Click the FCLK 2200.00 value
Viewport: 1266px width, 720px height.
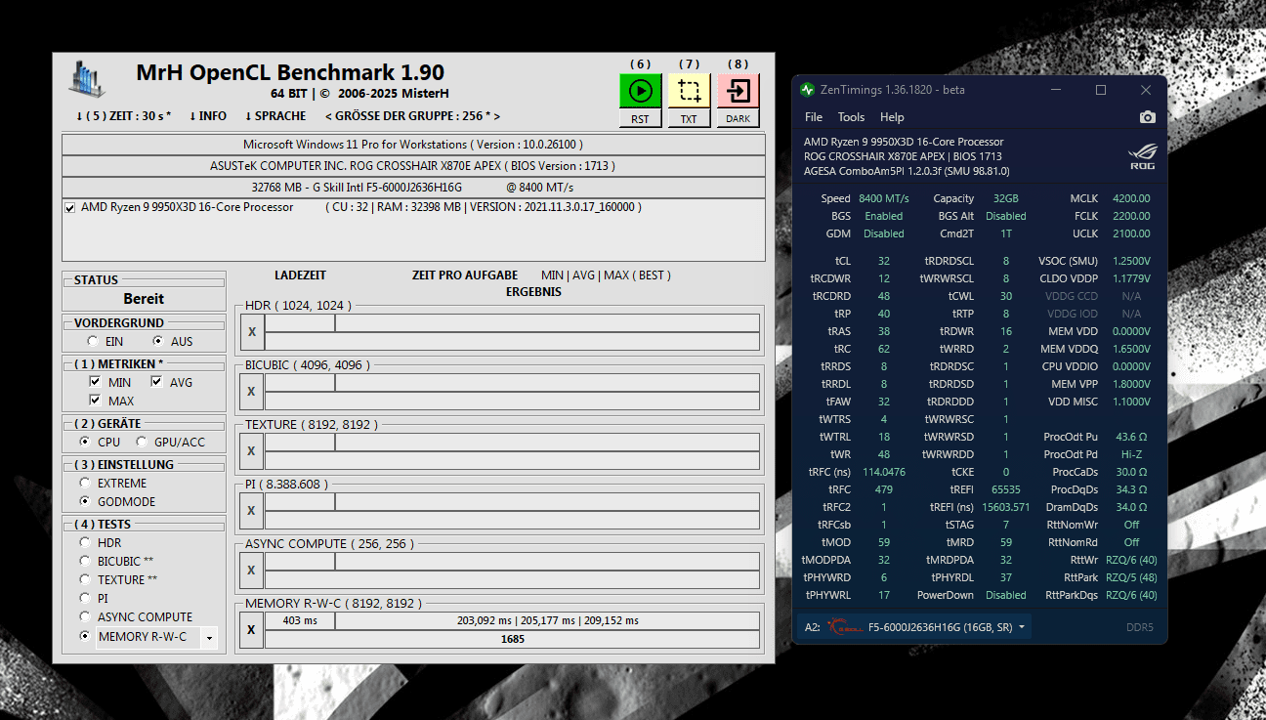pos(1130,216)
